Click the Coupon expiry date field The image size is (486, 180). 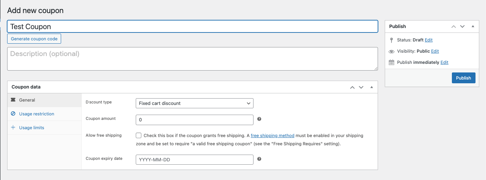click(194, 160)
